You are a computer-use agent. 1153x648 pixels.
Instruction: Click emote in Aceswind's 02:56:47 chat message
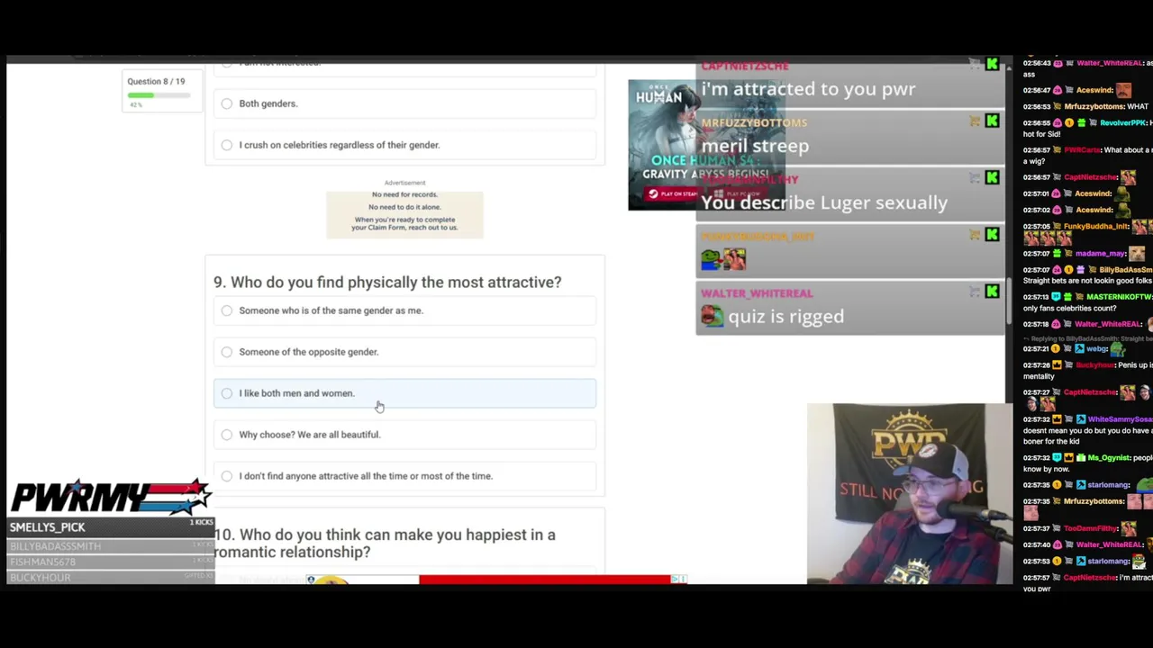coord(1123,90)
